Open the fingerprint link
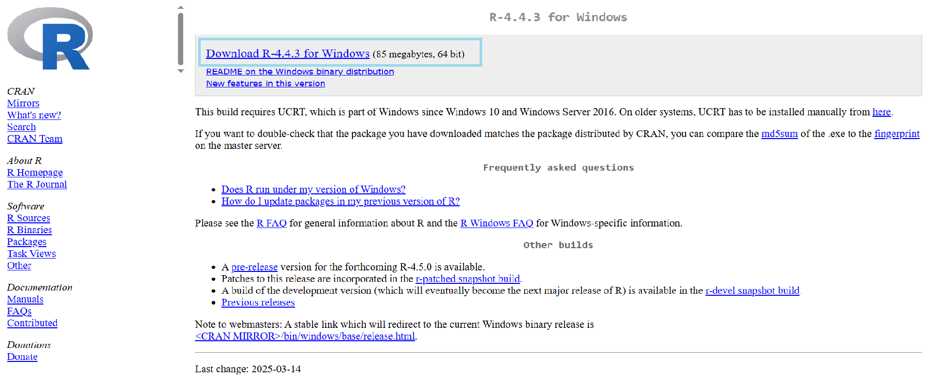The image size is (935, 379). pos(897,133)
